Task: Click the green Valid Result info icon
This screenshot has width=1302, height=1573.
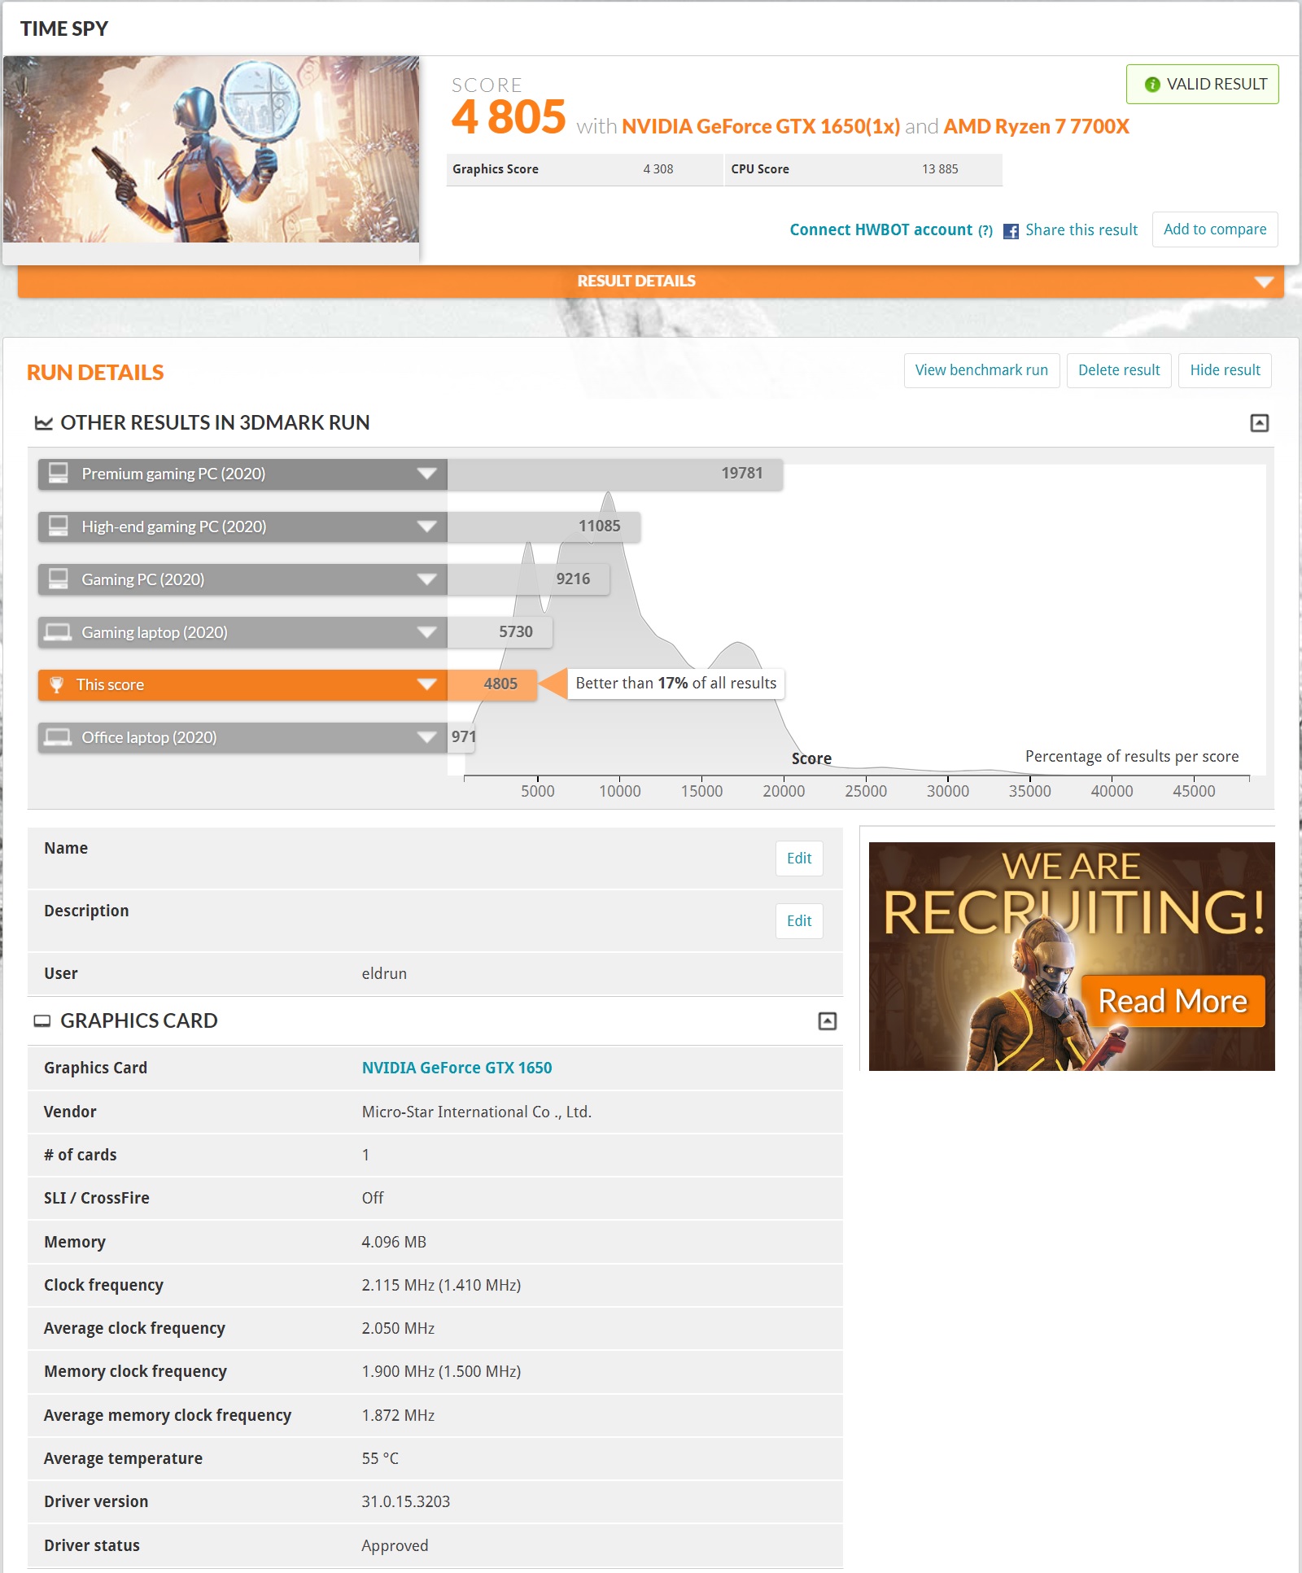Action: (1151, 85)
